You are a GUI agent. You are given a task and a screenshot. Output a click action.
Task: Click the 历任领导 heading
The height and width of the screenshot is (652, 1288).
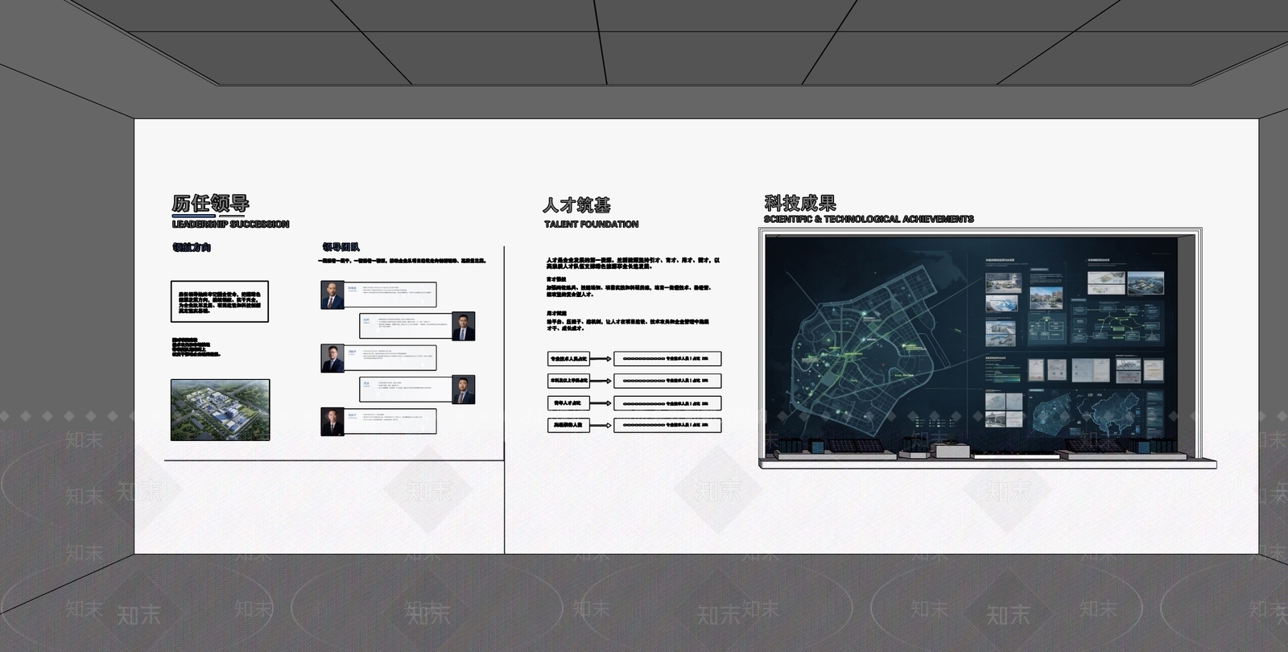click(x=210, y=204)
